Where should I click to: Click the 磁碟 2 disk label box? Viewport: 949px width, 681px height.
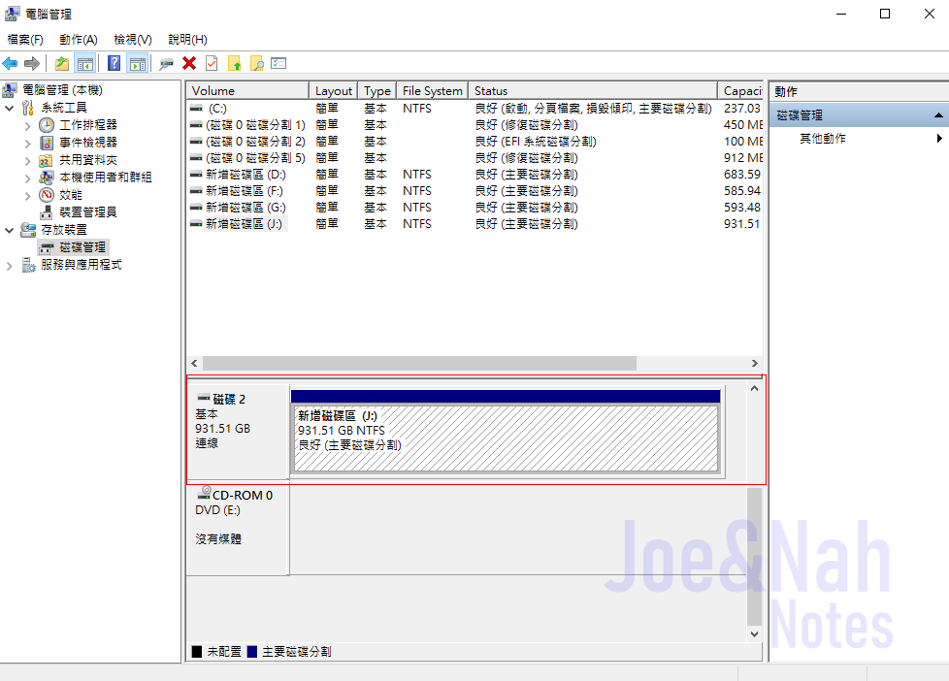[239, 431]
